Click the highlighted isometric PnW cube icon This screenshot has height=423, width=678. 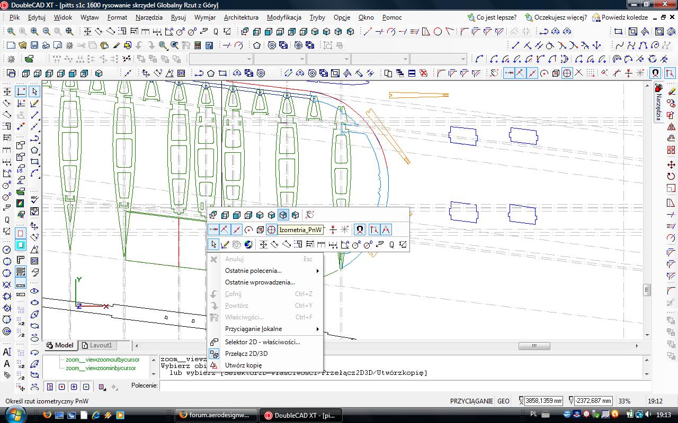(283, 215)
